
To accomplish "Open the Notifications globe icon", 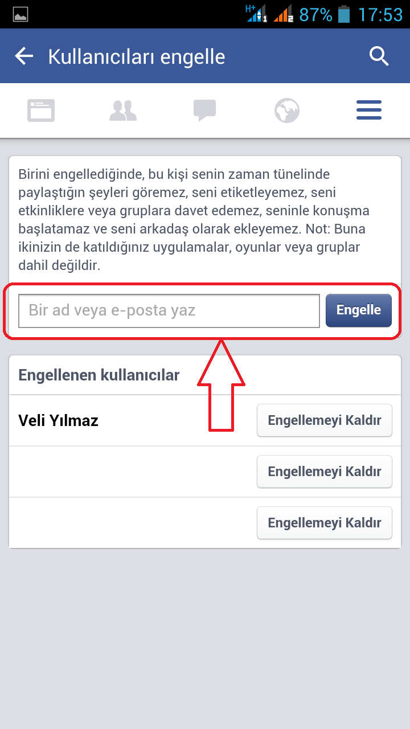I will pos(287,110).
